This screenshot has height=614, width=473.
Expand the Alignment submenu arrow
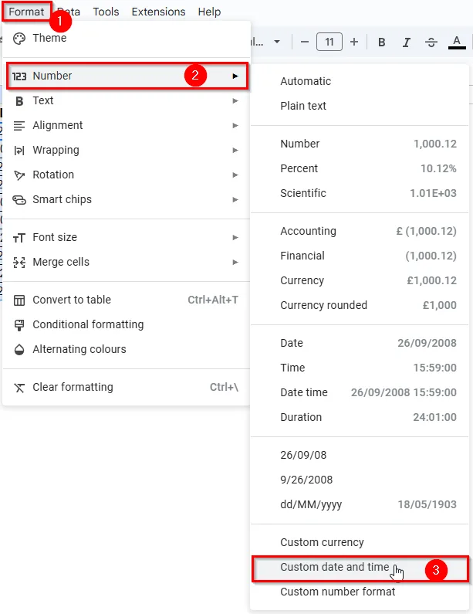235,126
